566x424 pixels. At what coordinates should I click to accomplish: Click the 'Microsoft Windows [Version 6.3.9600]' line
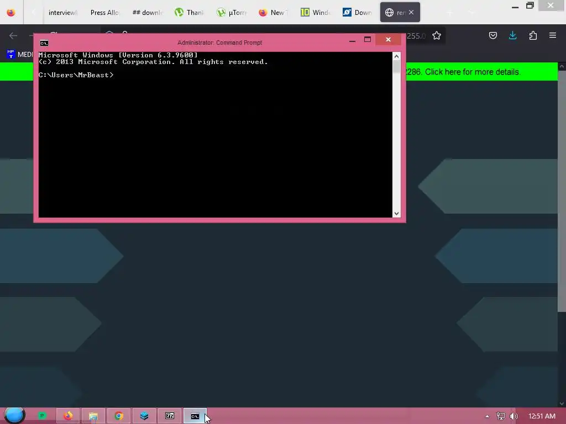(x=118, y=55)
